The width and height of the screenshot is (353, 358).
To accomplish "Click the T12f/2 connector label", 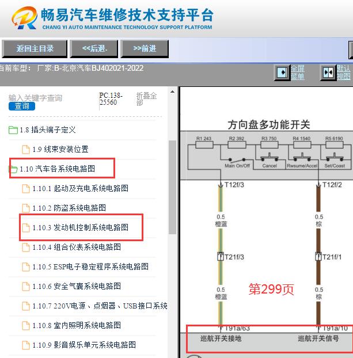I will click(332, 185).
